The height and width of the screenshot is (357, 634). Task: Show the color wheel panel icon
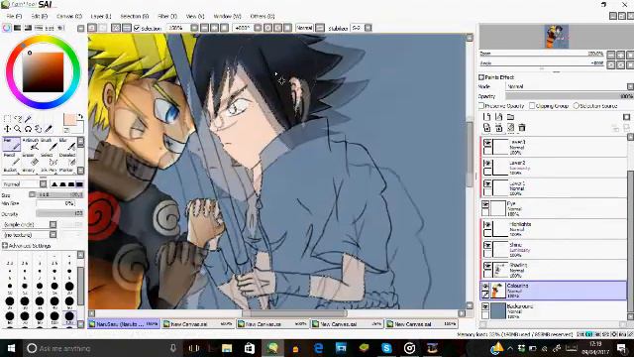(7, 28)
